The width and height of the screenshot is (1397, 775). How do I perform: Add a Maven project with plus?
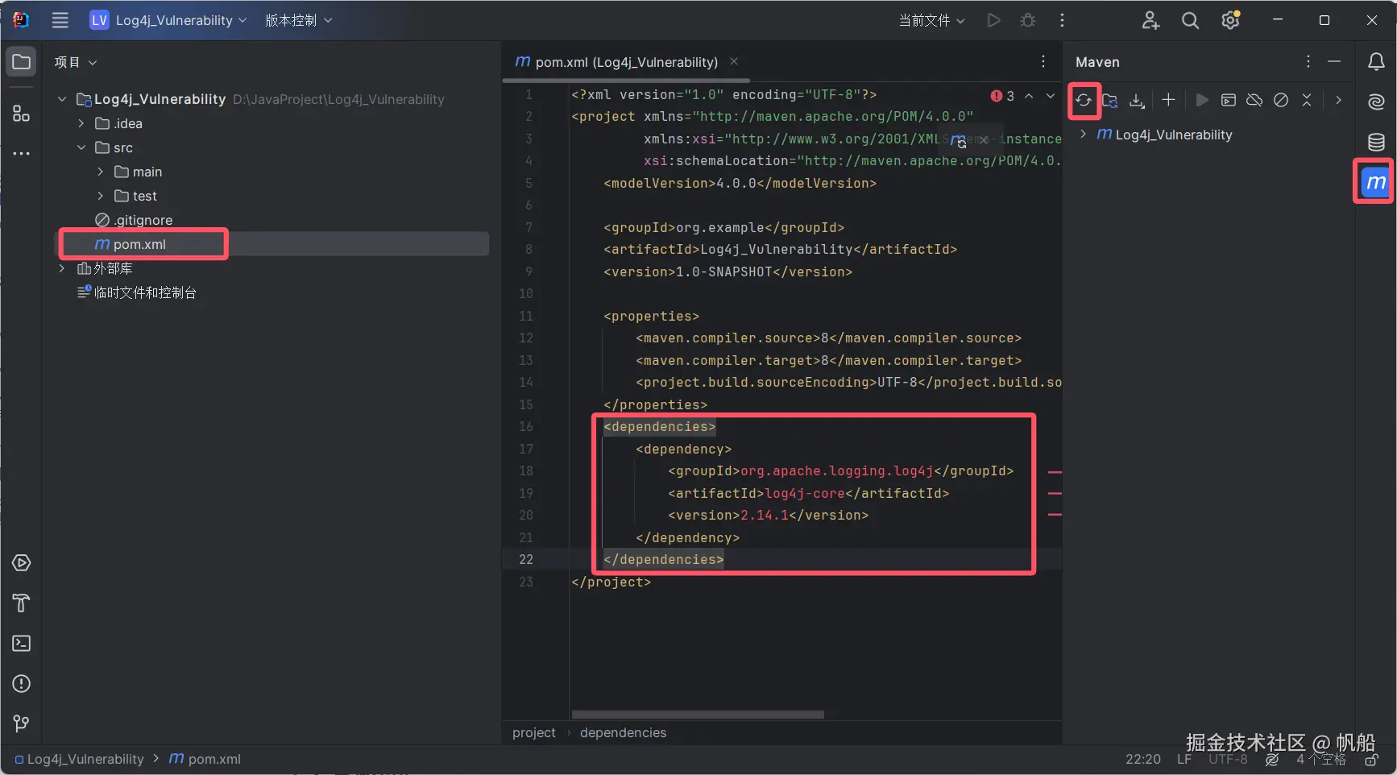[1168, 100]
